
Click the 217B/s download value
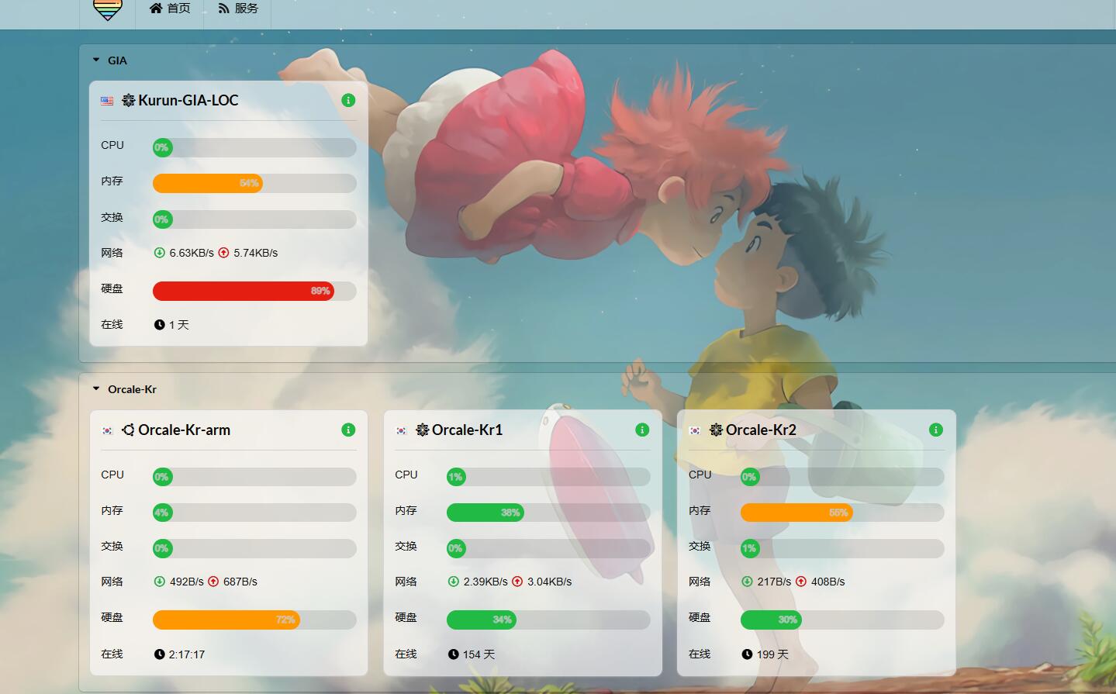(774, 582)
